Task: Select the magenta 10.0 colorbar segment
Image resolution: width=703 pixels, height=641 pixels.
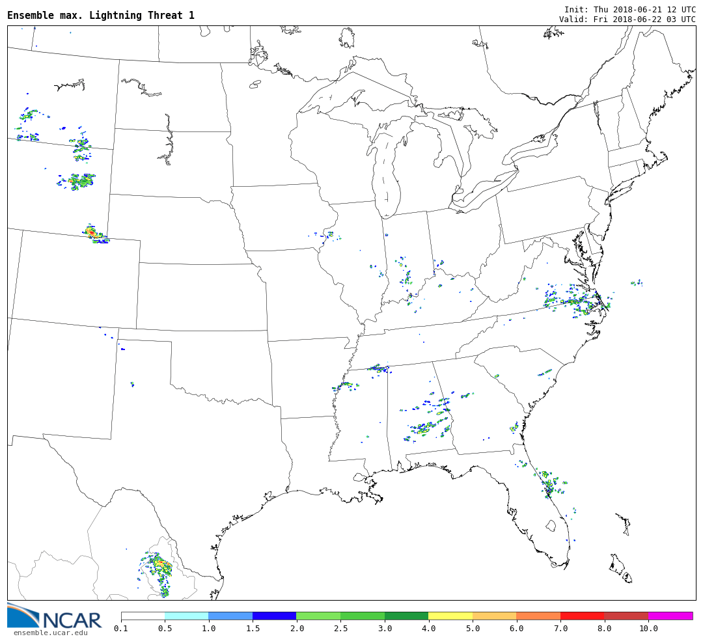Action: point(670,616)
